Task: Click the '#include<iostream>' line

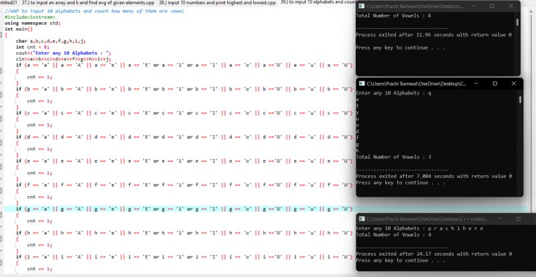Action: click(x=29, y=17)
